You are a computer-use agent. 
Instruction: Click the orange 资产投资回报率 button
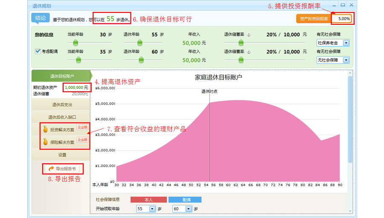click(313, 19)
